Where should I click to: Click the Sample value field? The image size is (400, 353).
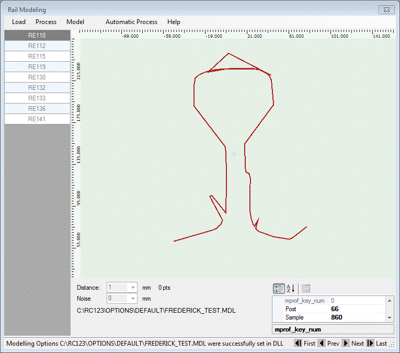[358, 317]
